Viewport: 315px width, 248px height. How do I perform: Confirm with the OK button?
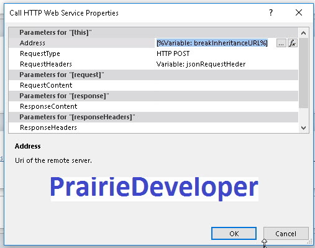tap(234, 234)
